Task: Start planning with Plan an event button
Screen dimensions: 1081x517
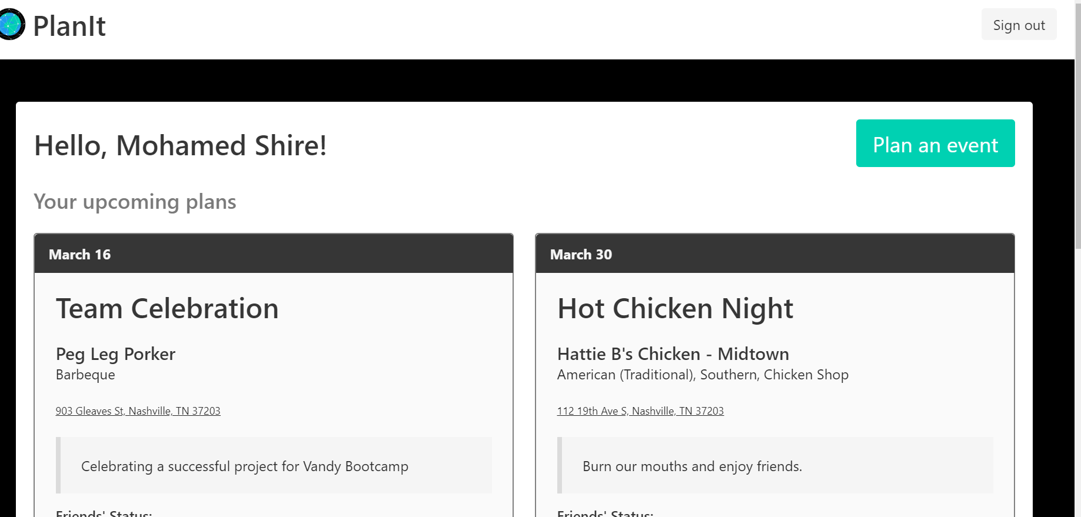Action: (x=934, y=144)
